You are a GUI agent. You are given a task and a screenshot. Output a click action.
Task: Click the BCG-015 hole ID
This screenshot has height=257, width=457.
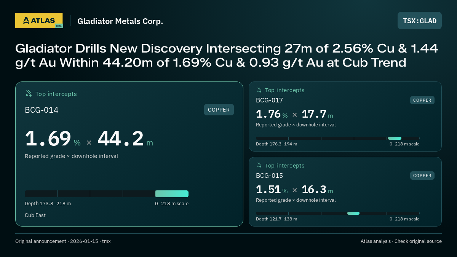[269, 176]
